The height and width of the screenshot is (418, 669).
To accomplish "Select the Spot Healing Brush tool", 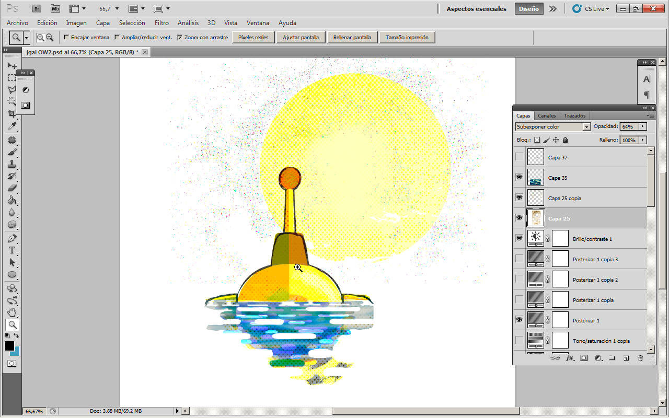I will point(12,141).
